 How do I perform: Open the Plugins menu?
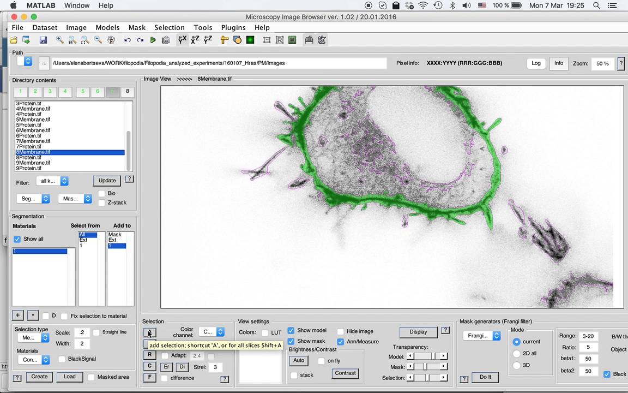(233, 27)
